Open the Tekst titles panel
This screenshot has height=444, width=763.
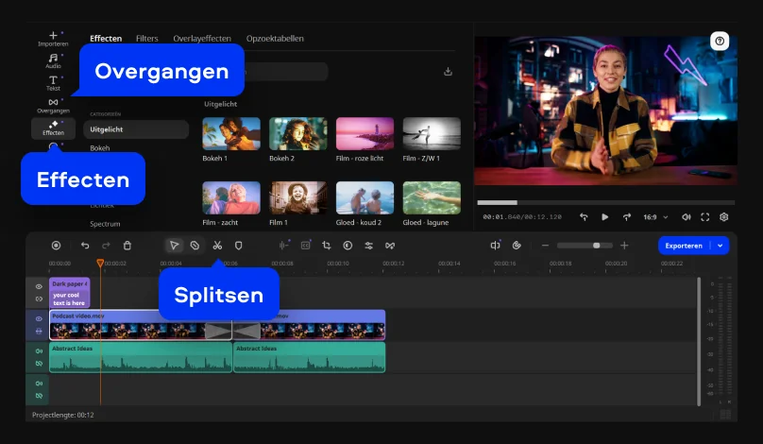point(53,83)
